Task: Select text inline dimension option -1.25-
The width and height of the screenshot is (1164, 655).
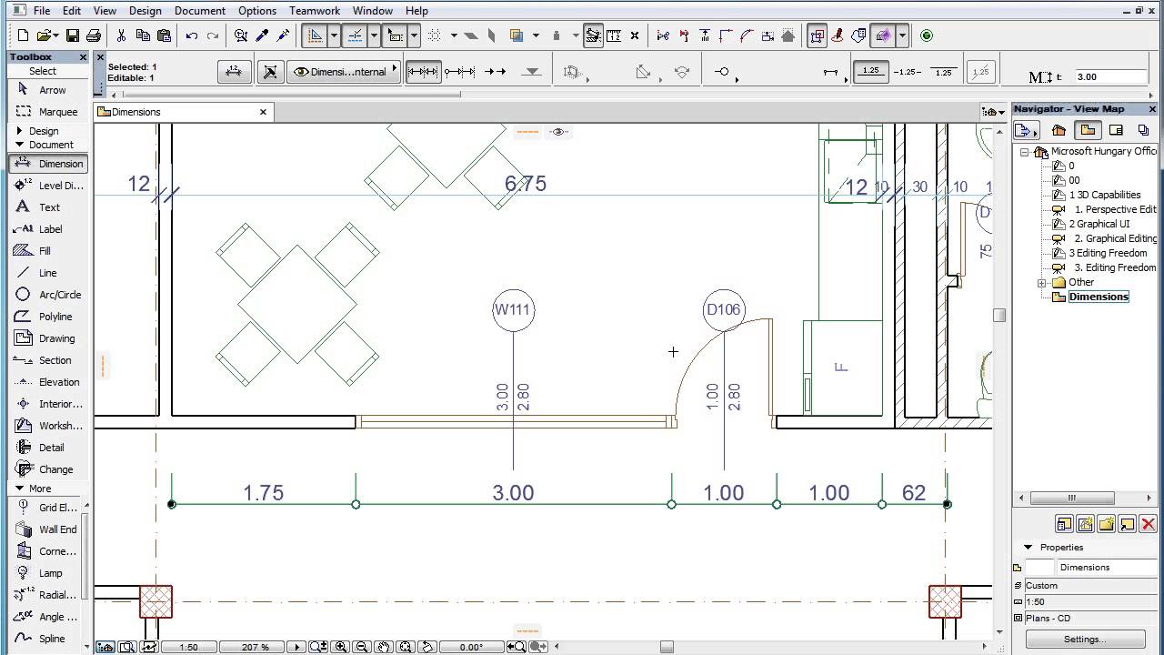Action: [x=907, y=72]
